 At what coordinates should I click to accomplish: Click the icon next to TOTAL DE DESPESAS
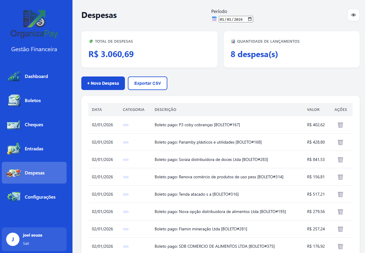pyautogui.click(x=91, y=41)
